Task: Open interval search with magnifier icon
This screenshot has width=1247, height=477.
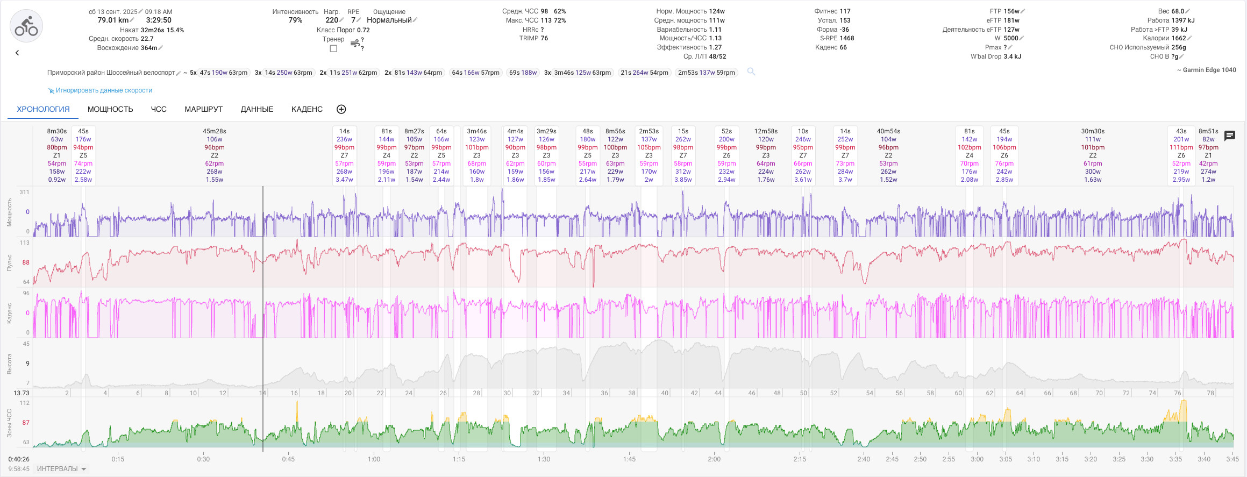Action: (751, 72)
